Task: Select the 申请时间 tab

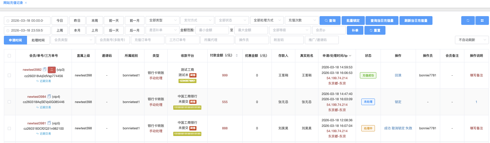Action: pos(15,40)
